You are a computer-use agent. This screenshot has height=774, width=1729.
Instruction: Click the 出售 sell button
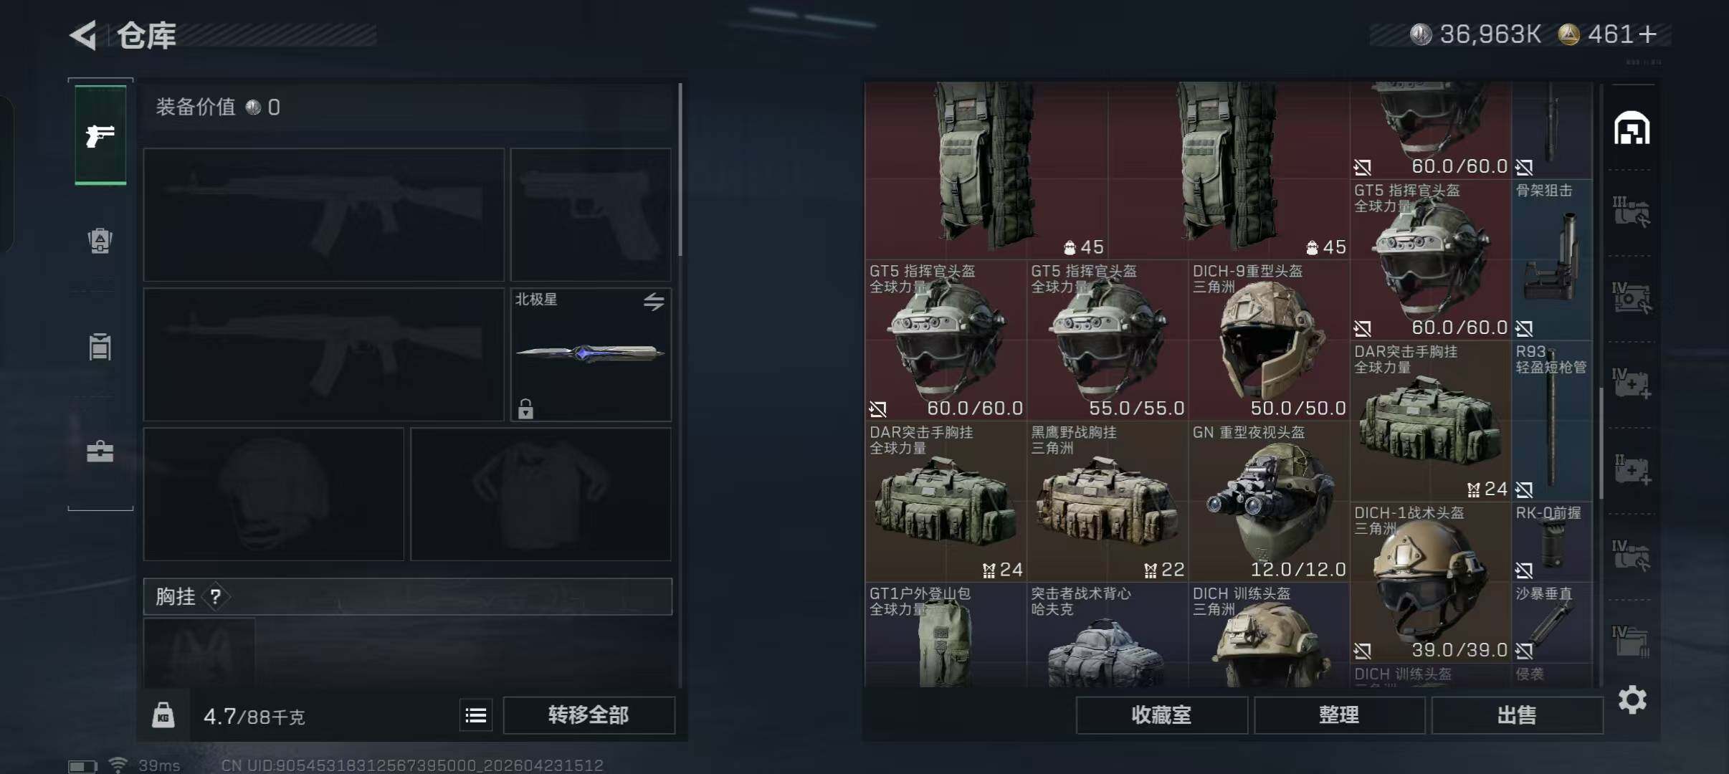[x=1517, y=715]
